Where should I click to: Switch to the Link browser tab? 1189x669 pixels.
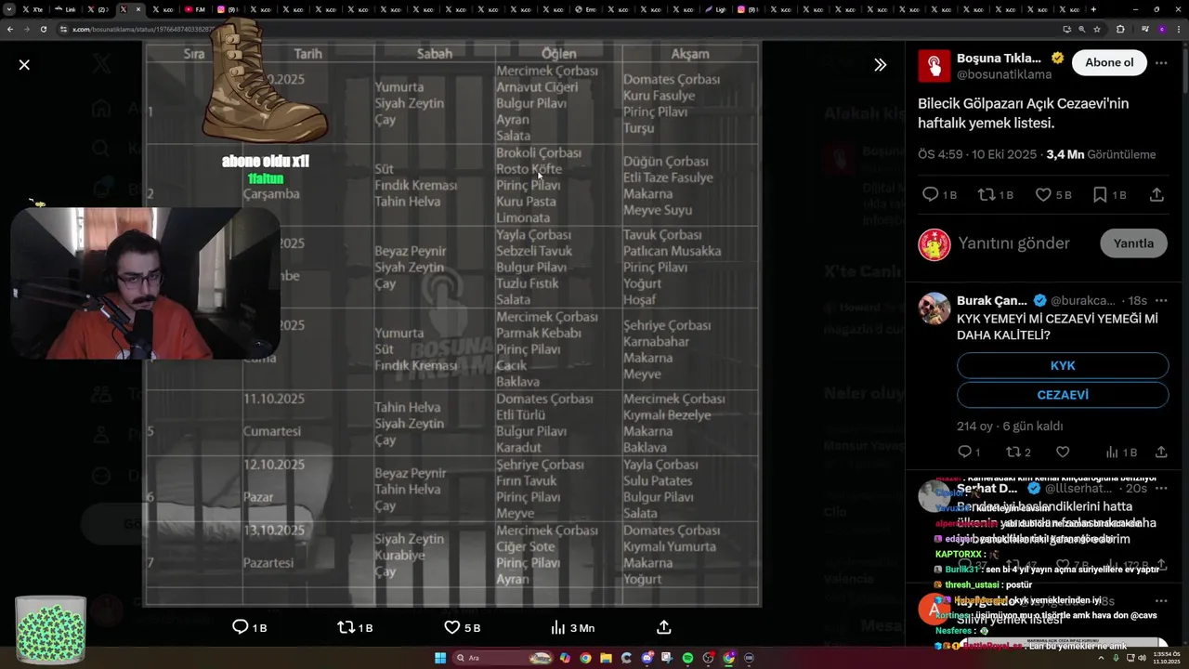point(65,9)
